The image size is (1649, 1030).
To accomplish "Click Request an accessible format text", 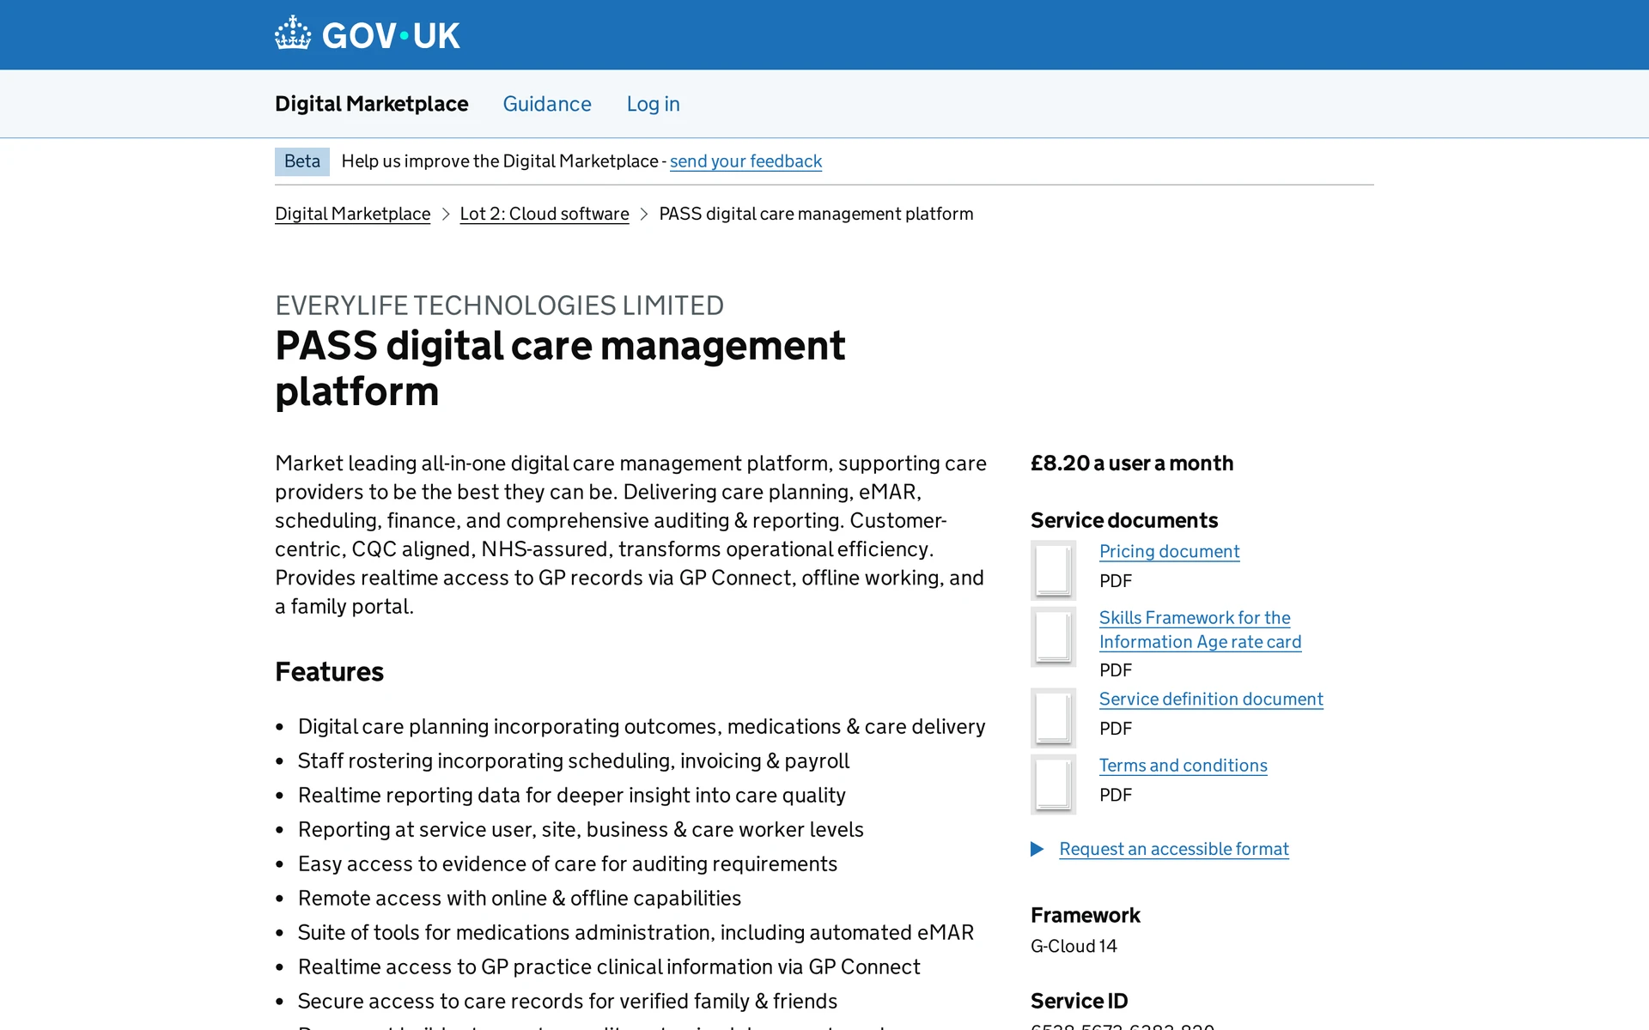I will click(1173, 849).
